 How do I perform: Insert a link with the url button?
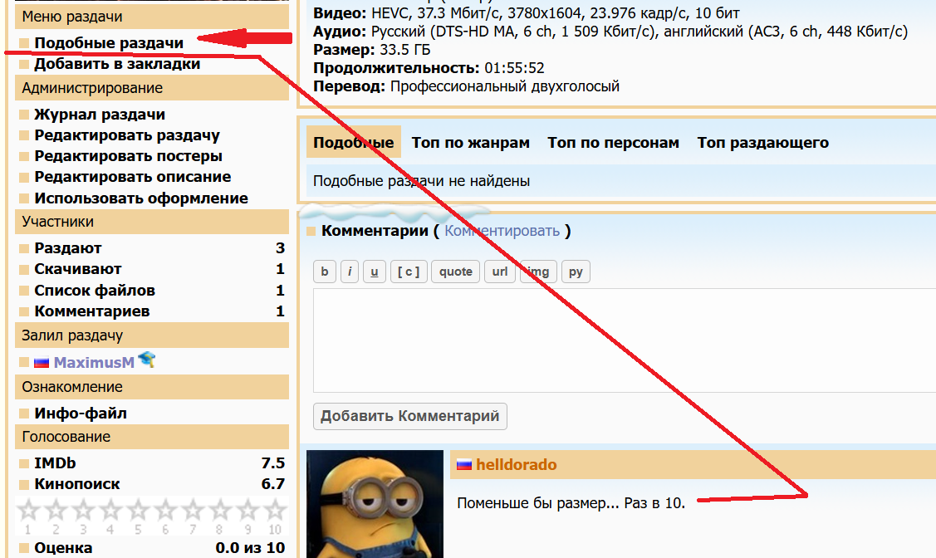tap(499, 272)
